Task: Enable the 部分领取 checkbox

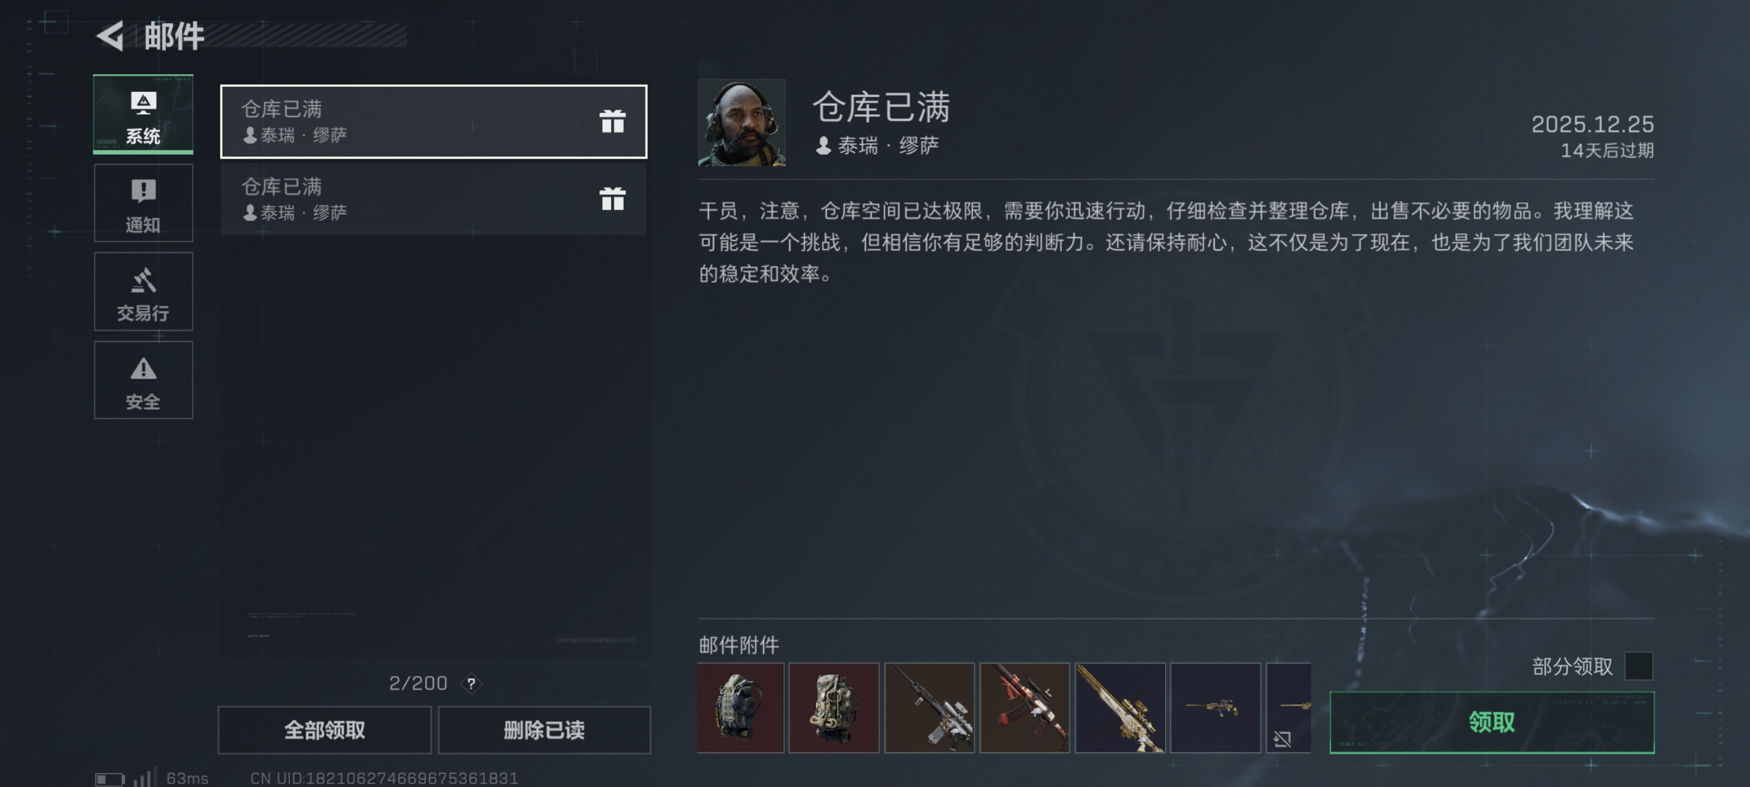Action: [x=1639, y=665]
